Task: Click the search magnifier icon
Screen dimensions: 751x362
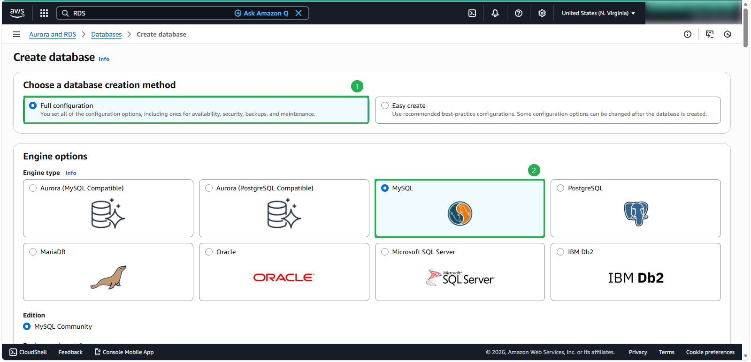Action: point(65,13)
